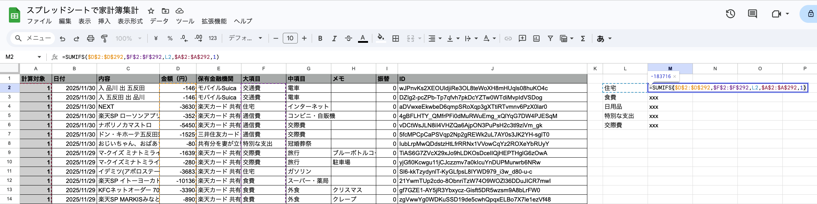Print the spreadsheet using printer icon
Image resolution: width=817 pixels, height=204 pixels.
[91, 39]
